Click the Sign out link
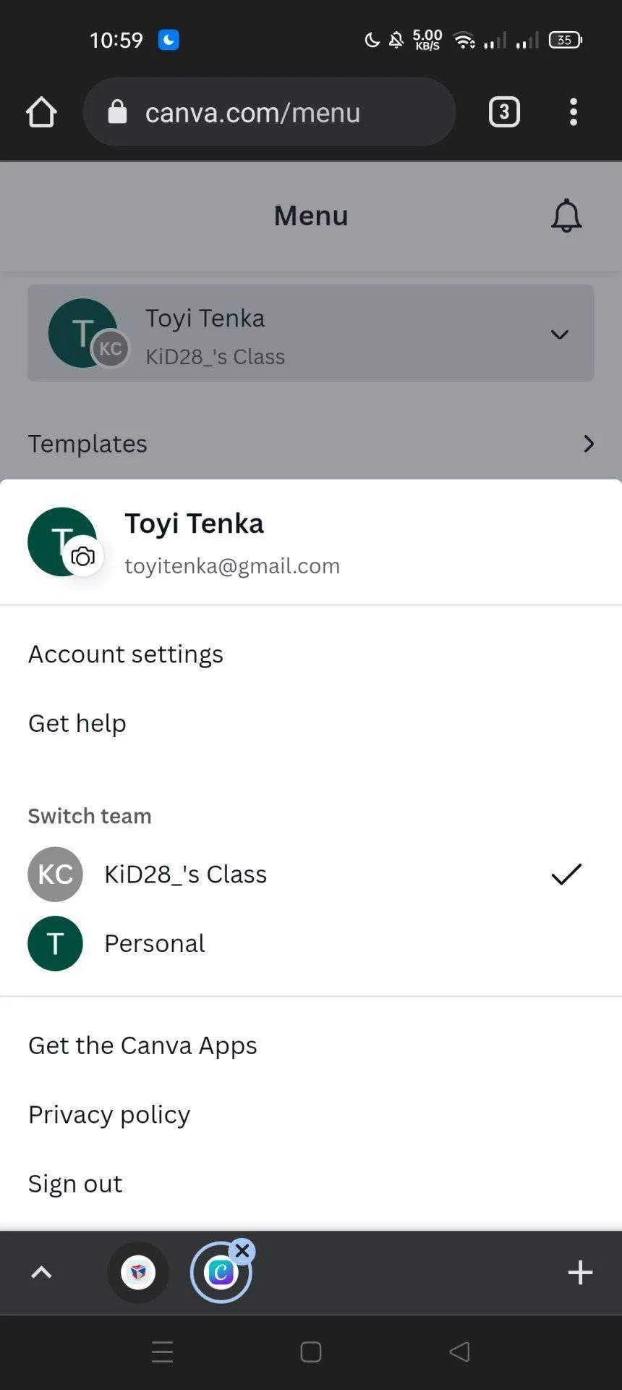The width and height of the screenshot is (622, 1390). (x=75, y=1184)
